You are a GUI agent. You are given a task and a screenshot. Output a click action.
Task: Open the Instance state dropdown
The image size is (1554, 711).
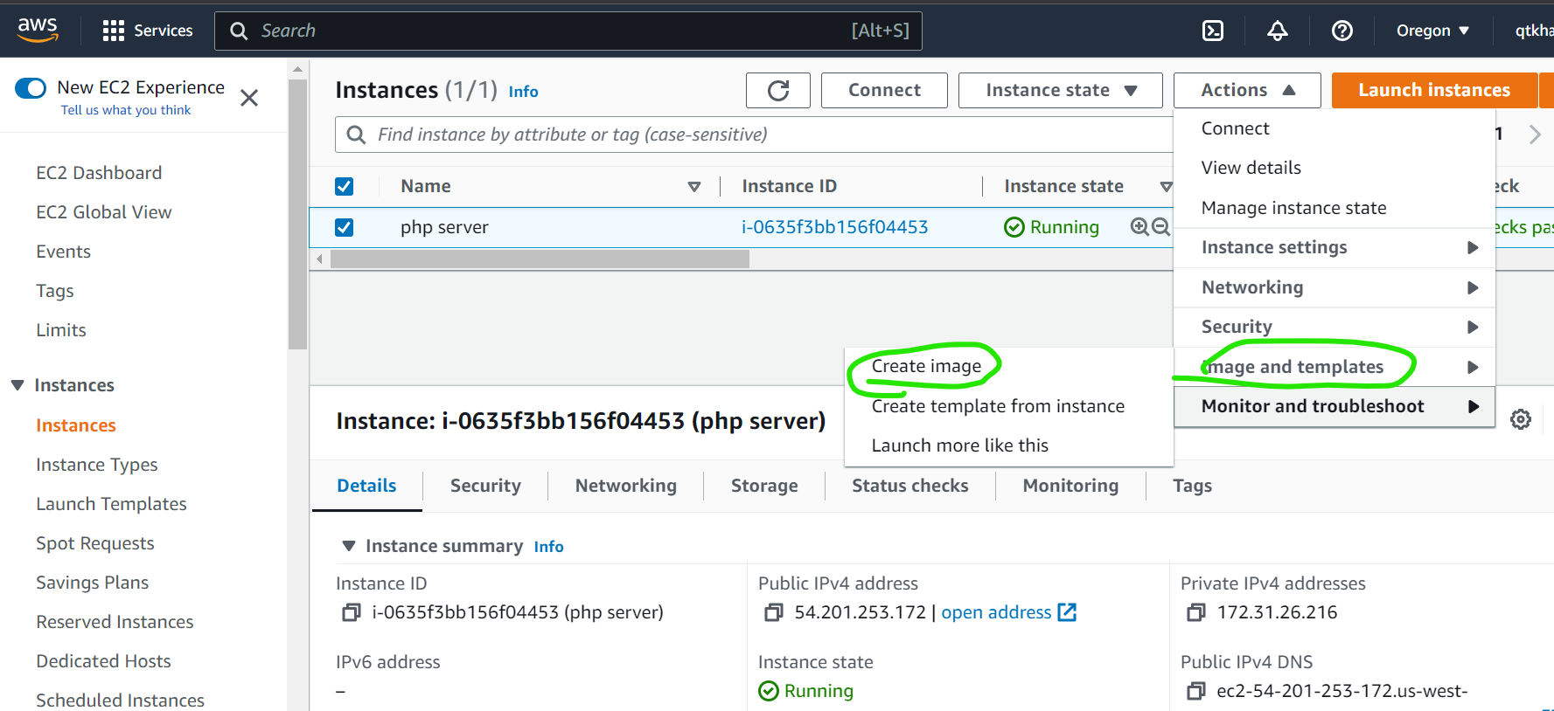tap(1060, 90)
